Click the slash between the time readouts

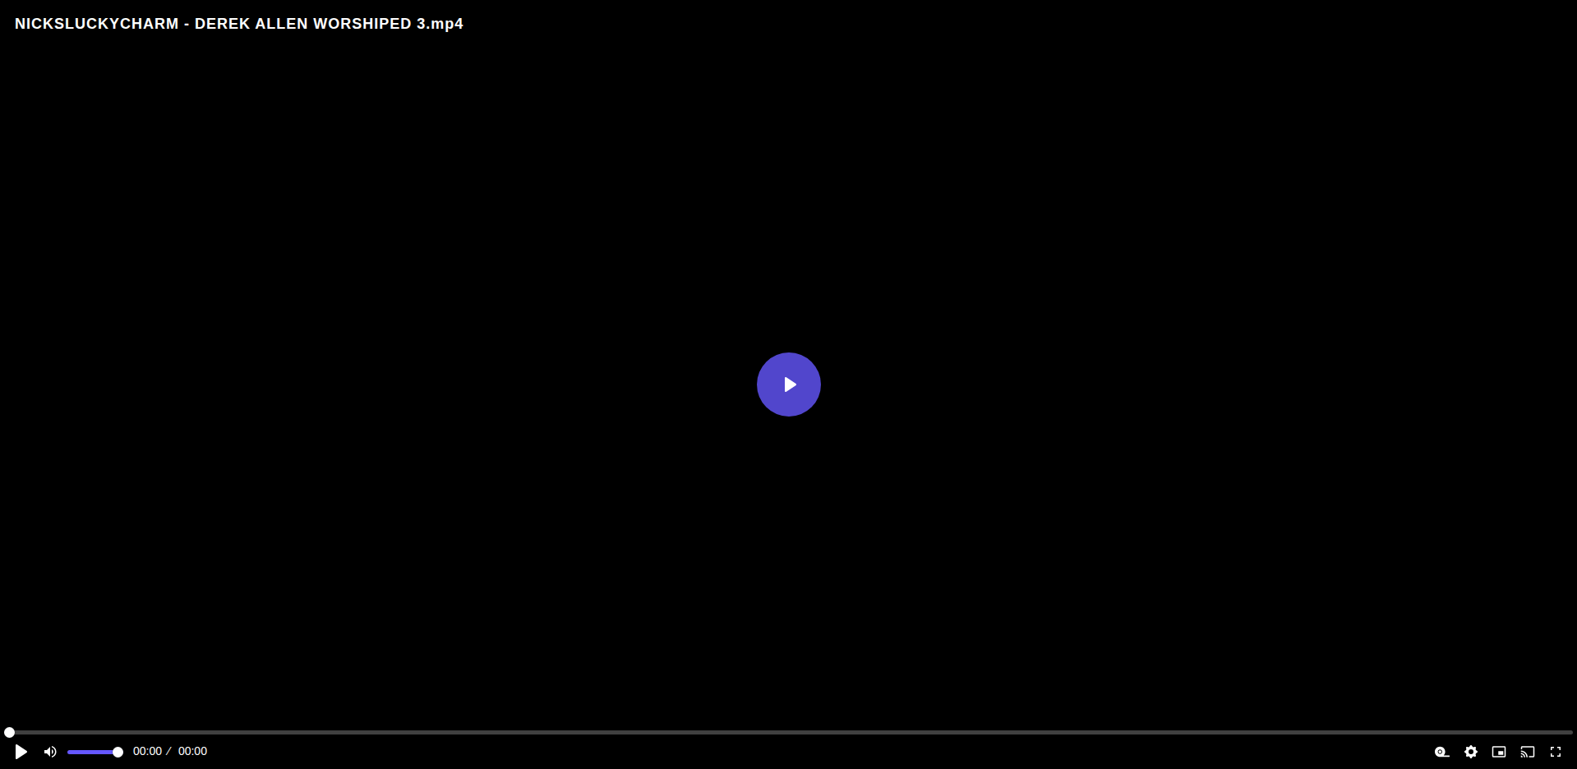(x=168, y=751)
